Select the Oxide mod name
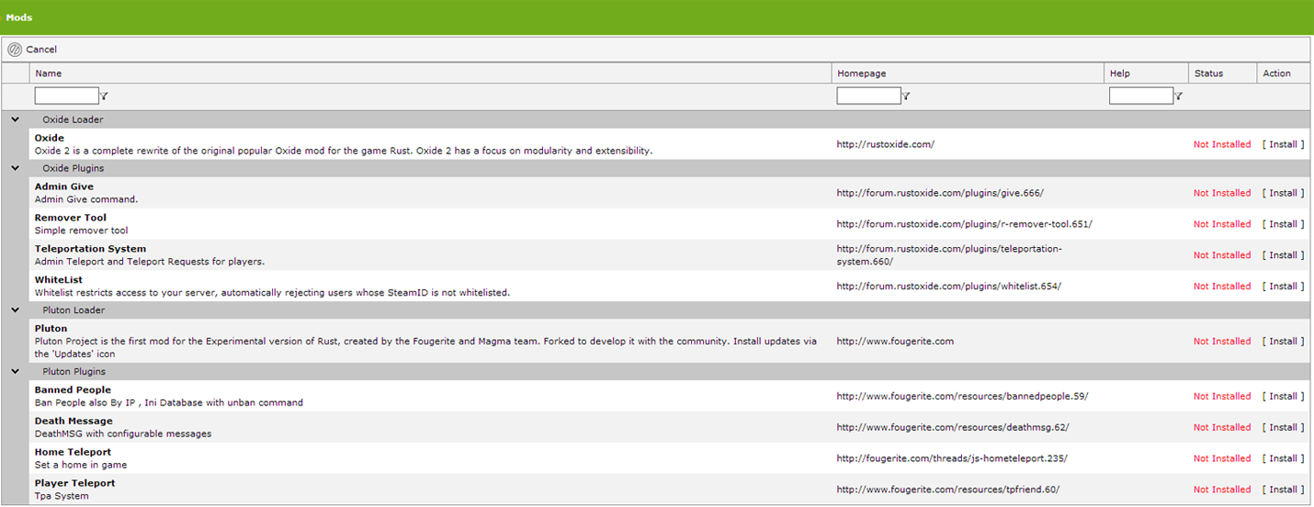 point(50,138)
